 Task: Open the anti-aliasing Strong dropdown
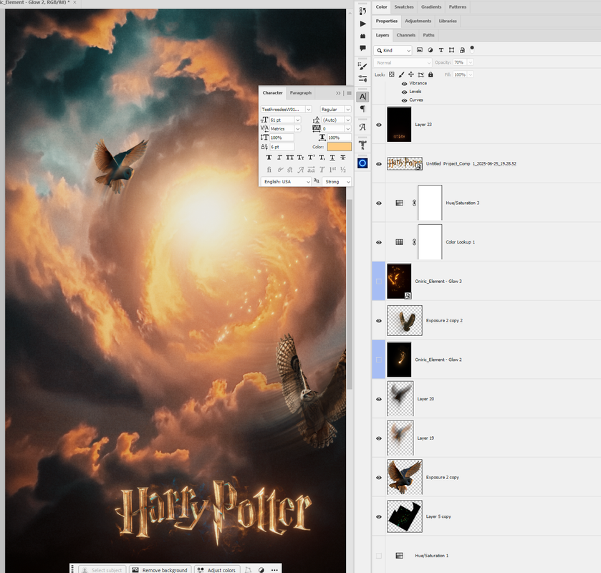click(x=337, y=182)
